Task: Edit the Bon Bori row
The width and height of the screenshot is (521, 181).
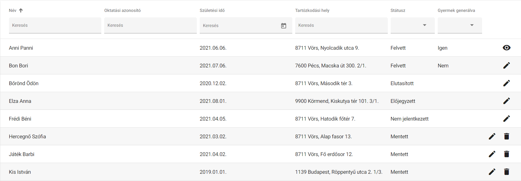Action: [x=506, y=65]
